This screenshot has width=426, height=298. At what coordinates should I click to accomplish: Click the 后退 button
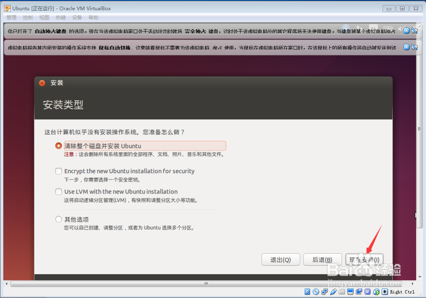pyautogui.click(x=322, y=259)
